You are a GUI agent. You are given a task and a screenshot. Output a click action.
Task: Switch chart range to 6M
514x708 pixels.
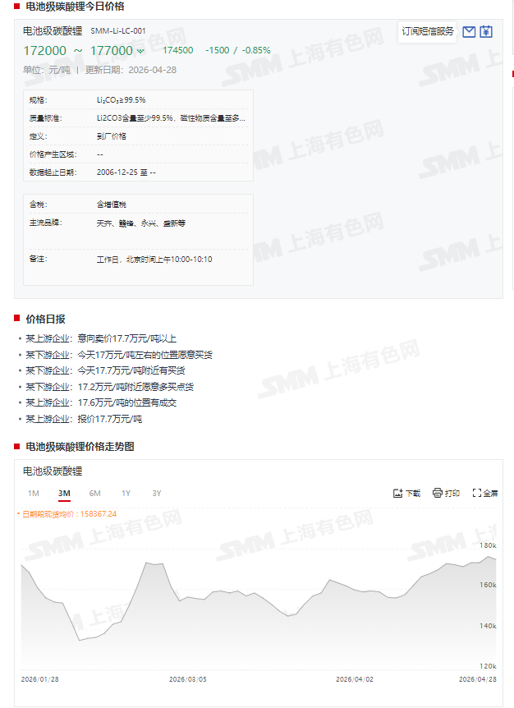pos(95,493)
